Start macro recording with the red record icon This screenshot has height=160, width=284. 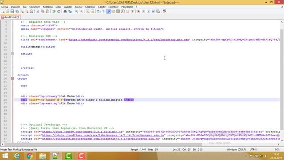(138, 11)
